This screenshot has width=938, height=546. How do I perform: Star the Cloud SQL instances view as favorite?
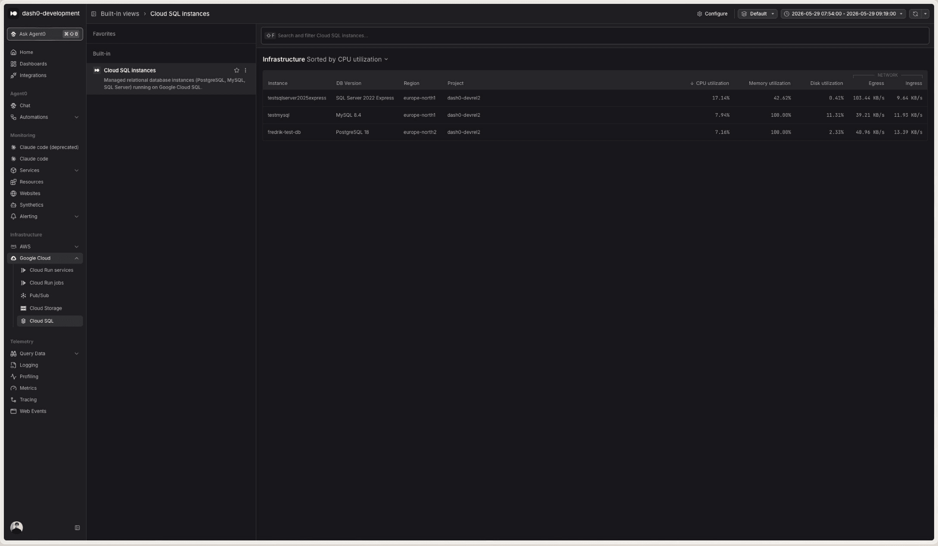tap(236, 70)
